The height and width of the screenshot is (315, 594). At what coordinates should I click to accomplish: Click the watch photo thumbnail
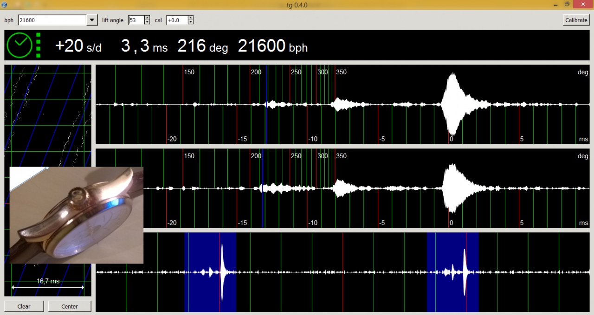[77, 215]
